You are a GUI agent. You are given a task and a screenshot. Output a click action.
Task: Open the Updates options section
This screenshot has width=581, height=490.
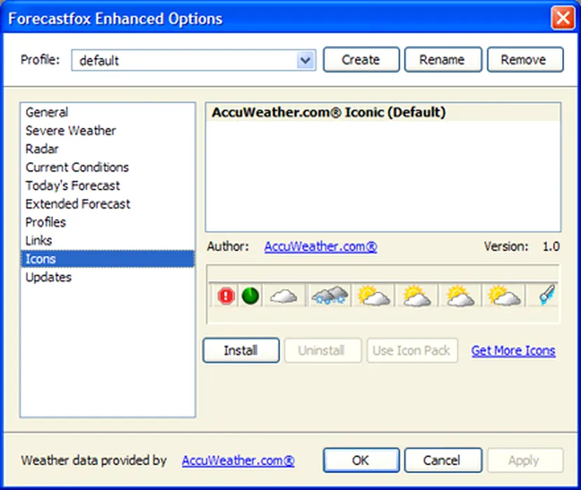pos(108,277)
